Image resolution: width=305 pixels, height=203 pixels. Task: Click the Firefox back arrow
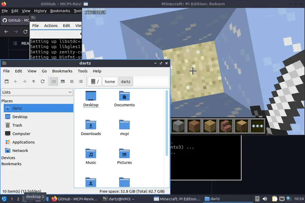pos(6,31)
